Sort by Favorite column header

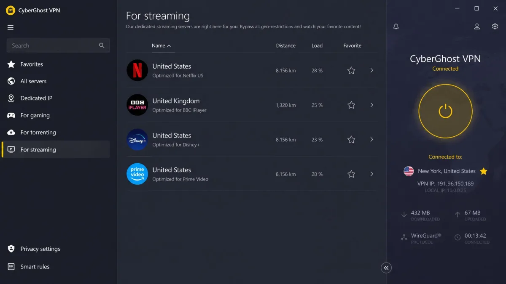click(x=353, y=45)
